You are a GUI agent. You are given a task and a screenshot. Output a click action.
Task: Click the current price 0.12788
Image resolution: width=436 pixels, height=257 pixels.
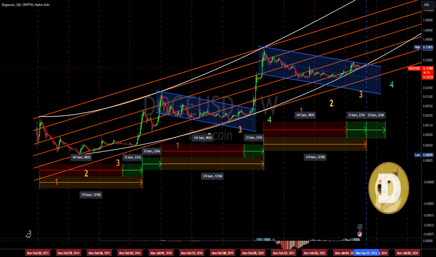(x=428, y=68)
